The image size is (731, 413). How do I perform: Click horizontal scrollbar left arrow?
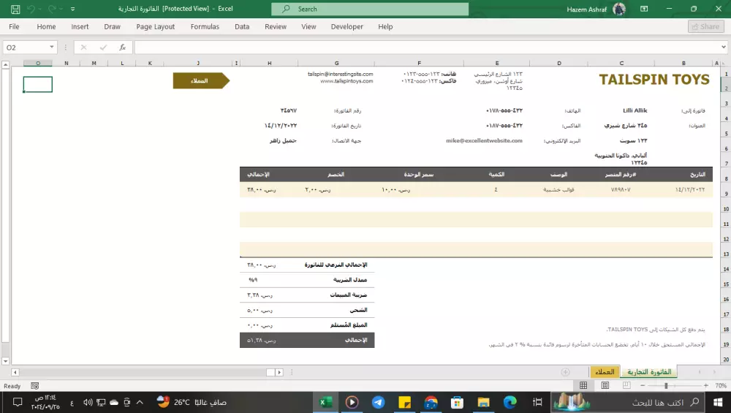click(x=15, y=372)
